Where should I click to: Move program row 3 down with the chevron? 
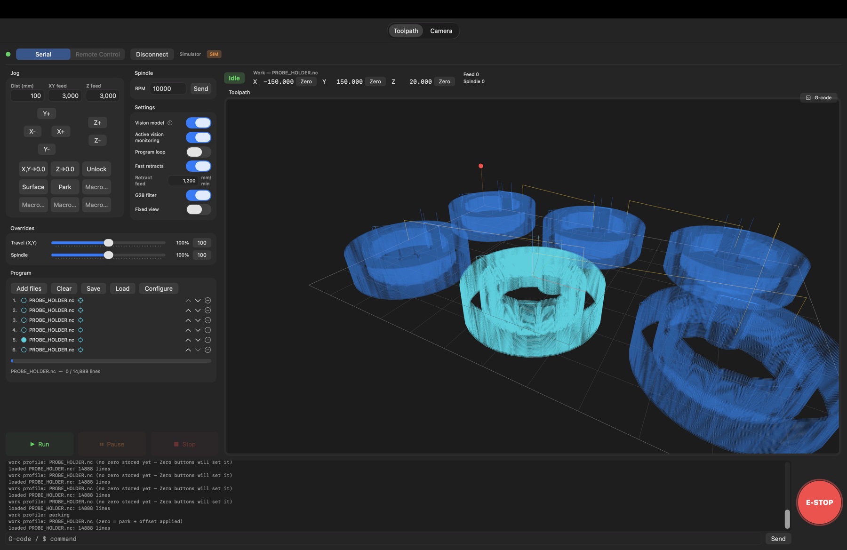coord(198,320)
